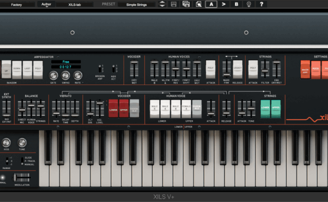Click the Human Voice ATTACK slider
The image size is (328, 202).
[211, 108]
